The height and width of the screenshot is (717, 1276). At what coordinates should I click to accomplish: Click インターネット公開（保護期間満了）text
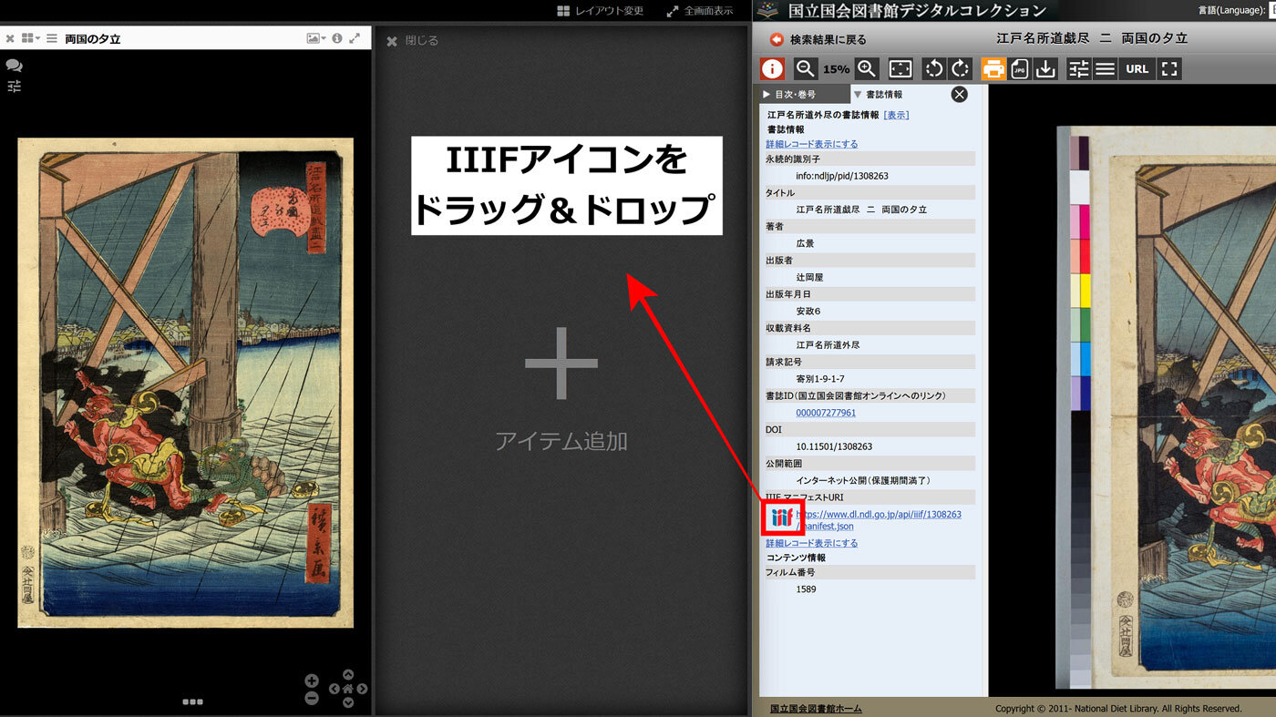pos(863,480)
